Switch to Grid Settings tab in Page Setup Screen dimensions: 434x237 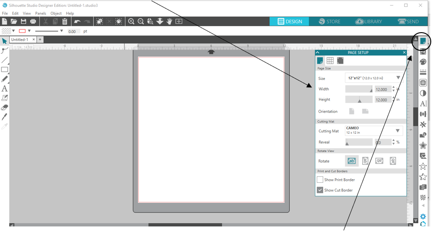(x=330, y=61)
